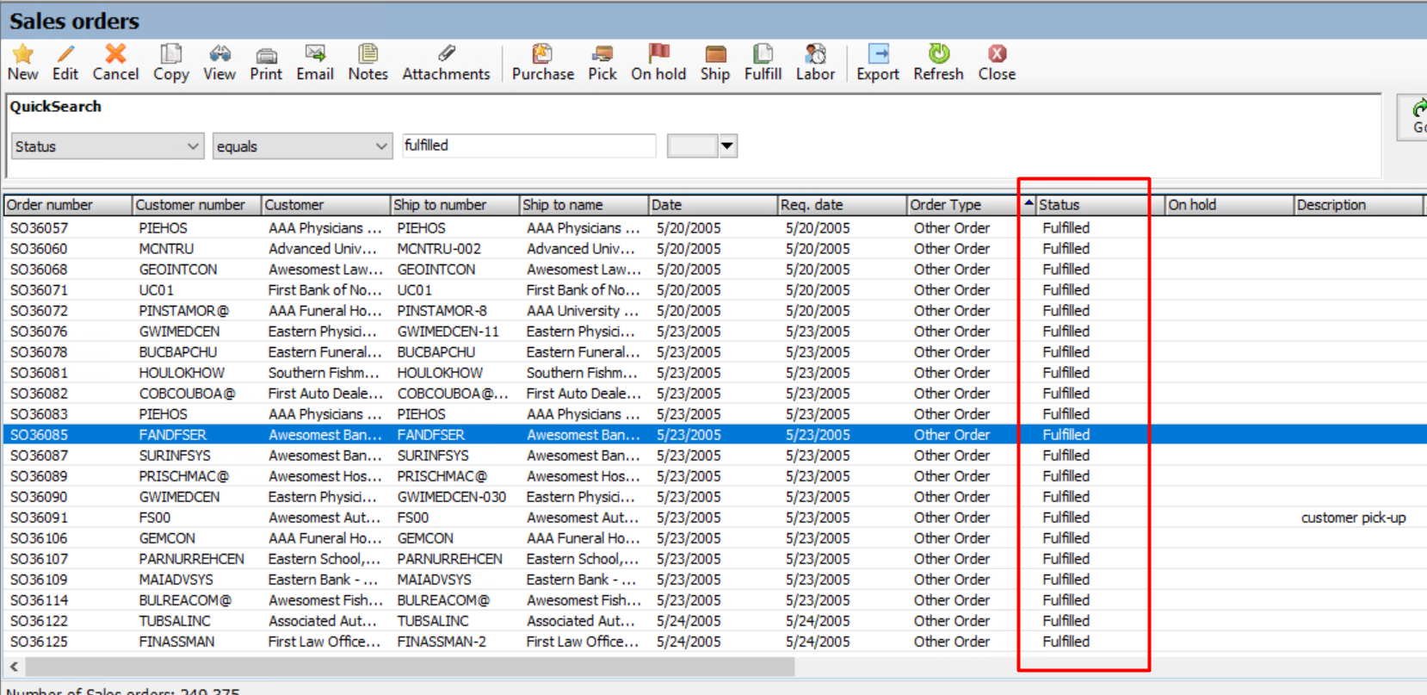Click the Email toolbar icon
Image resolution: width=1427 pixels, height=695 pixels.
tap(315, 54)
